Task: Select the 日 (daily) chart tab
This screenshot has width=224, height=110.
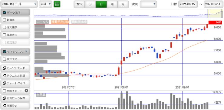Action: tap(101, 4)
